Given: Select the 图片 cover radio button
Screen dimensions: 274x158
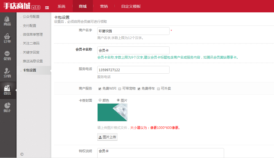Looking at the screenshot, I should 118,100.
